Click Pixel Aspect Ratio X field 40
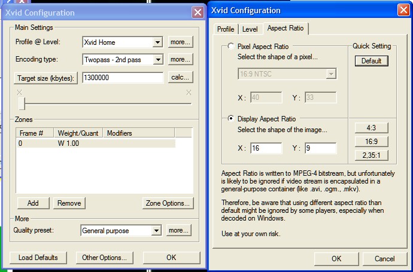413x272 pixels. 266,97
